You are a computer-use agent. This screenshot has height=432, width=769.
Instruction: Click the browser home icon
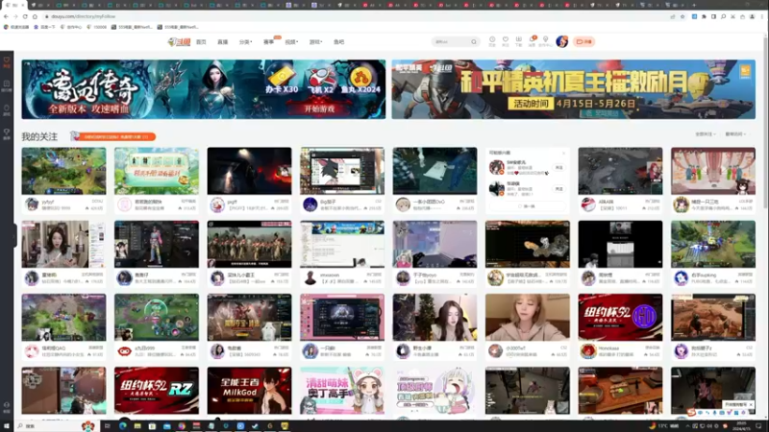tap(35, 16)
